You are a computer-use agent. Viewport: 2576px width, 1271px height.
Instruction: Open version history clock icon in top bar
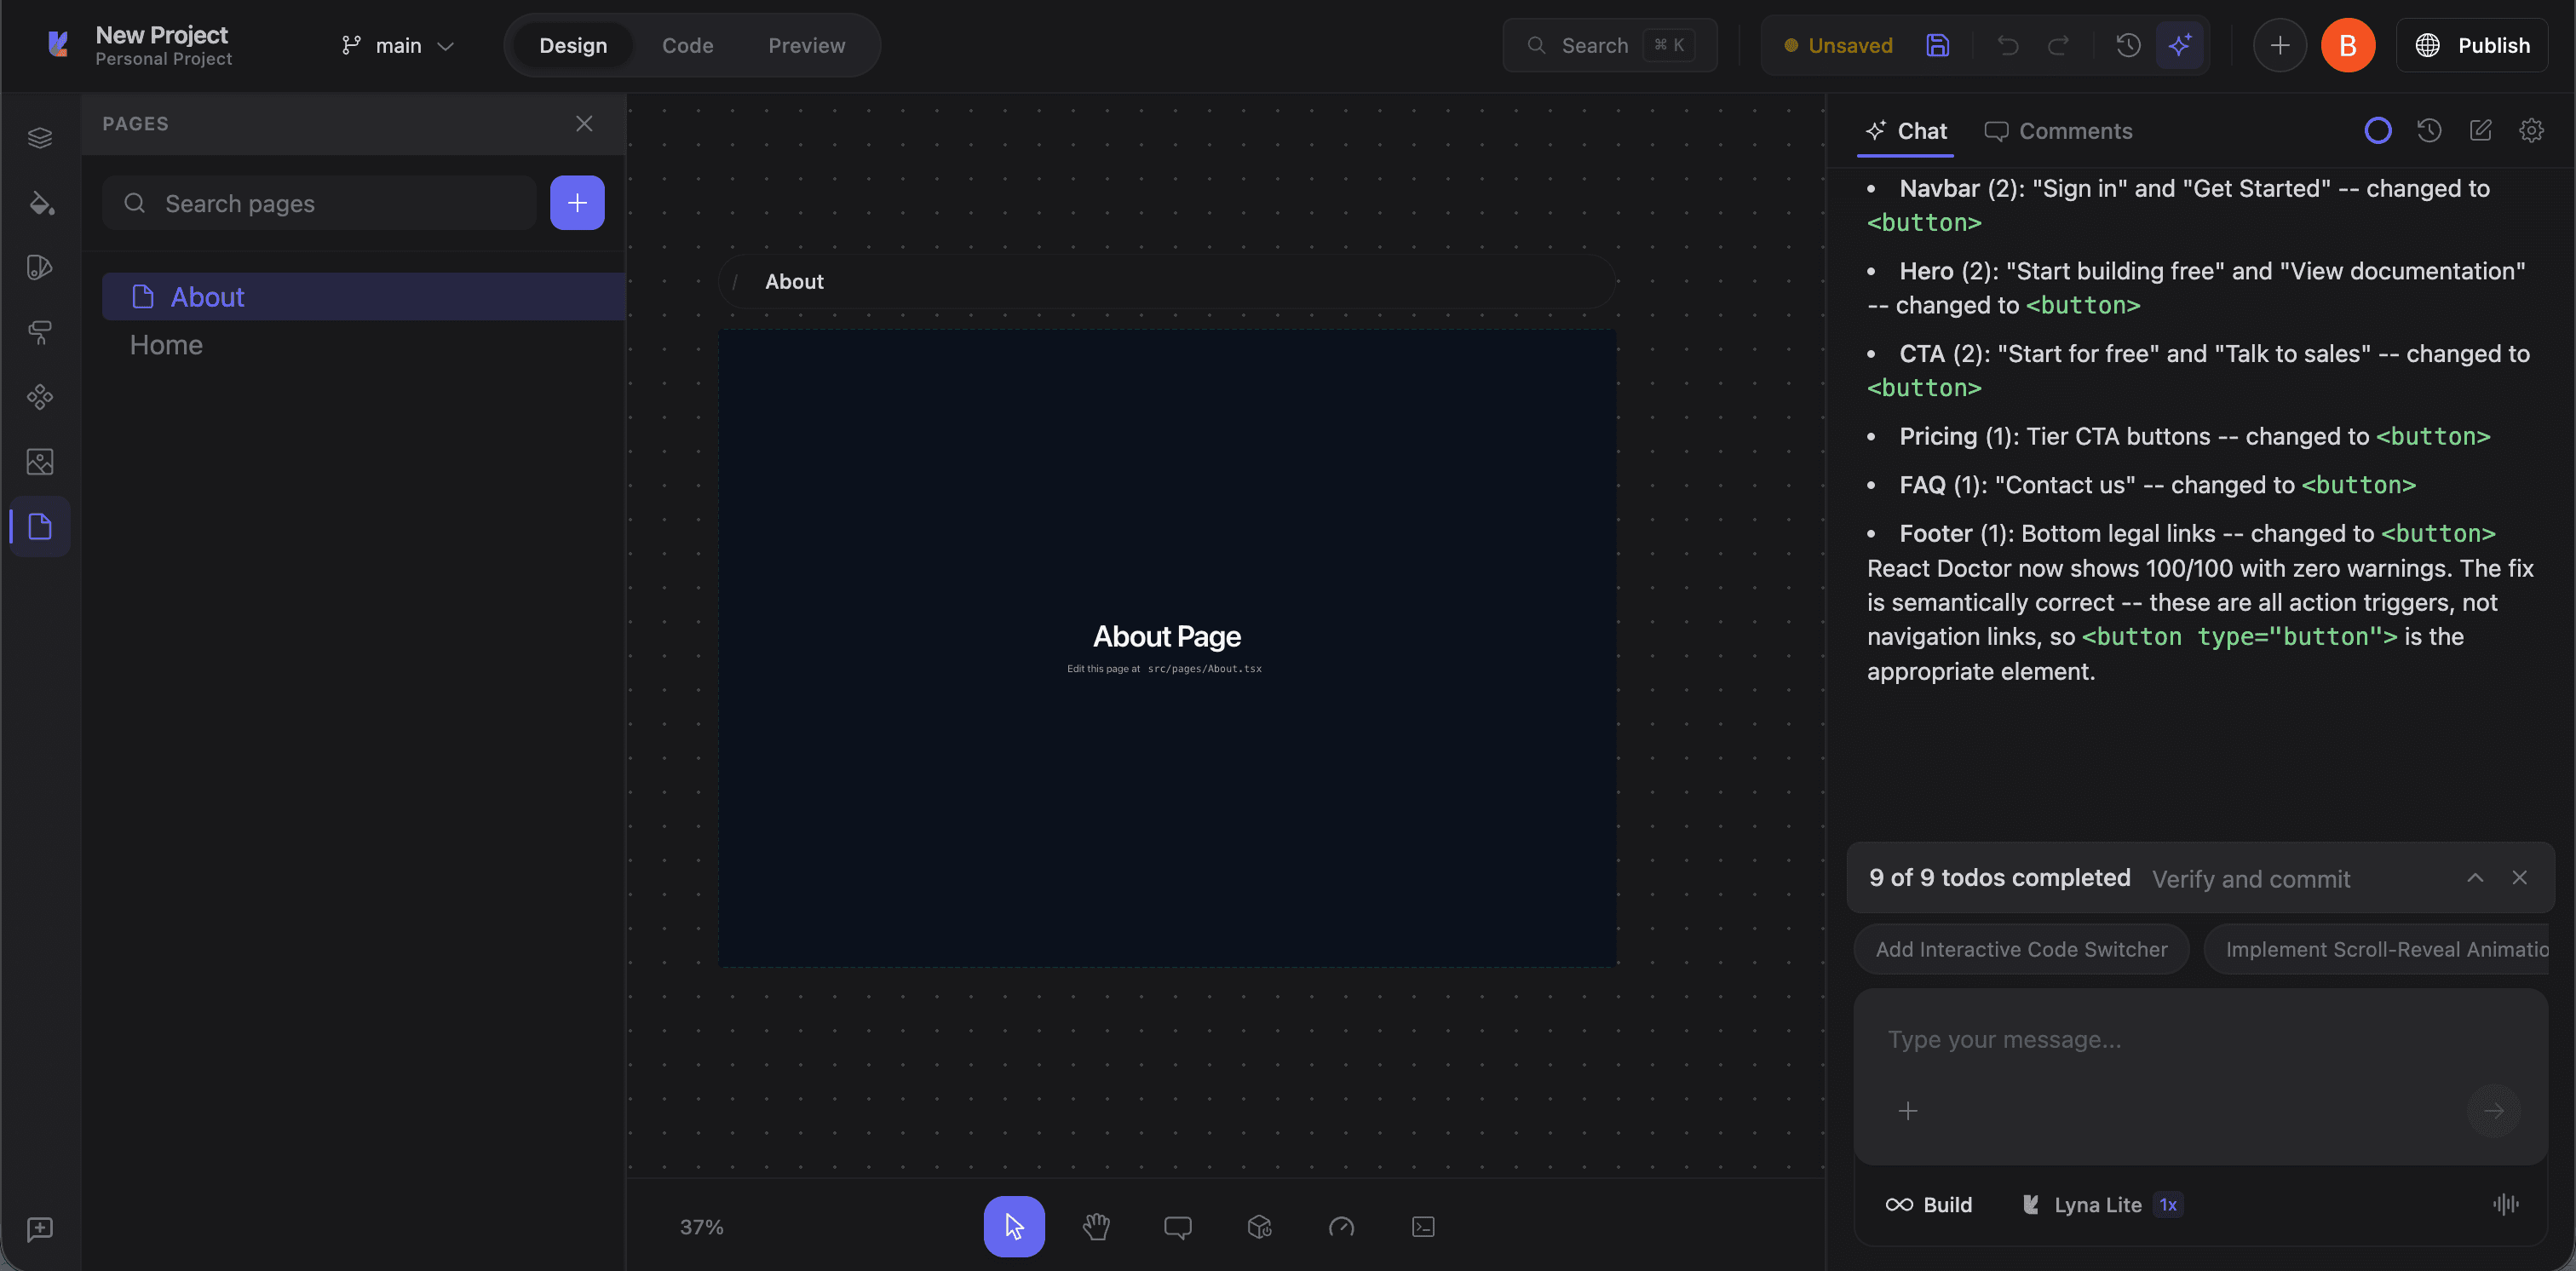(2128, 45)
